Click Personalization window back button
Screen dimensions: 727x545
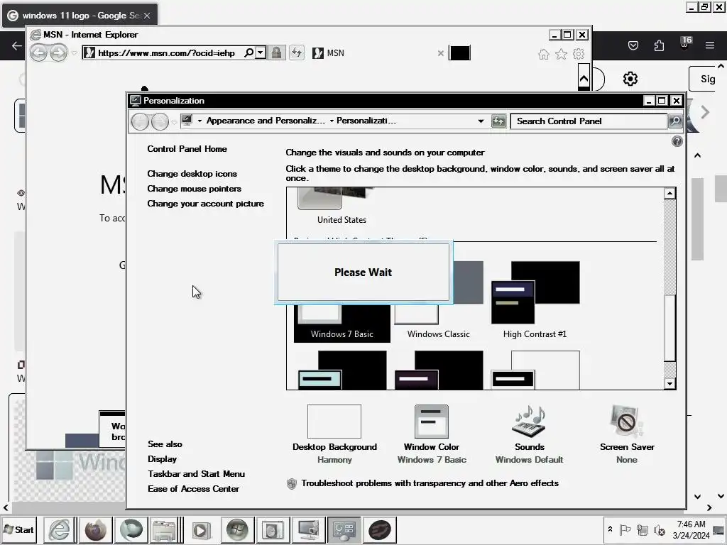click(x=140, y=122)
